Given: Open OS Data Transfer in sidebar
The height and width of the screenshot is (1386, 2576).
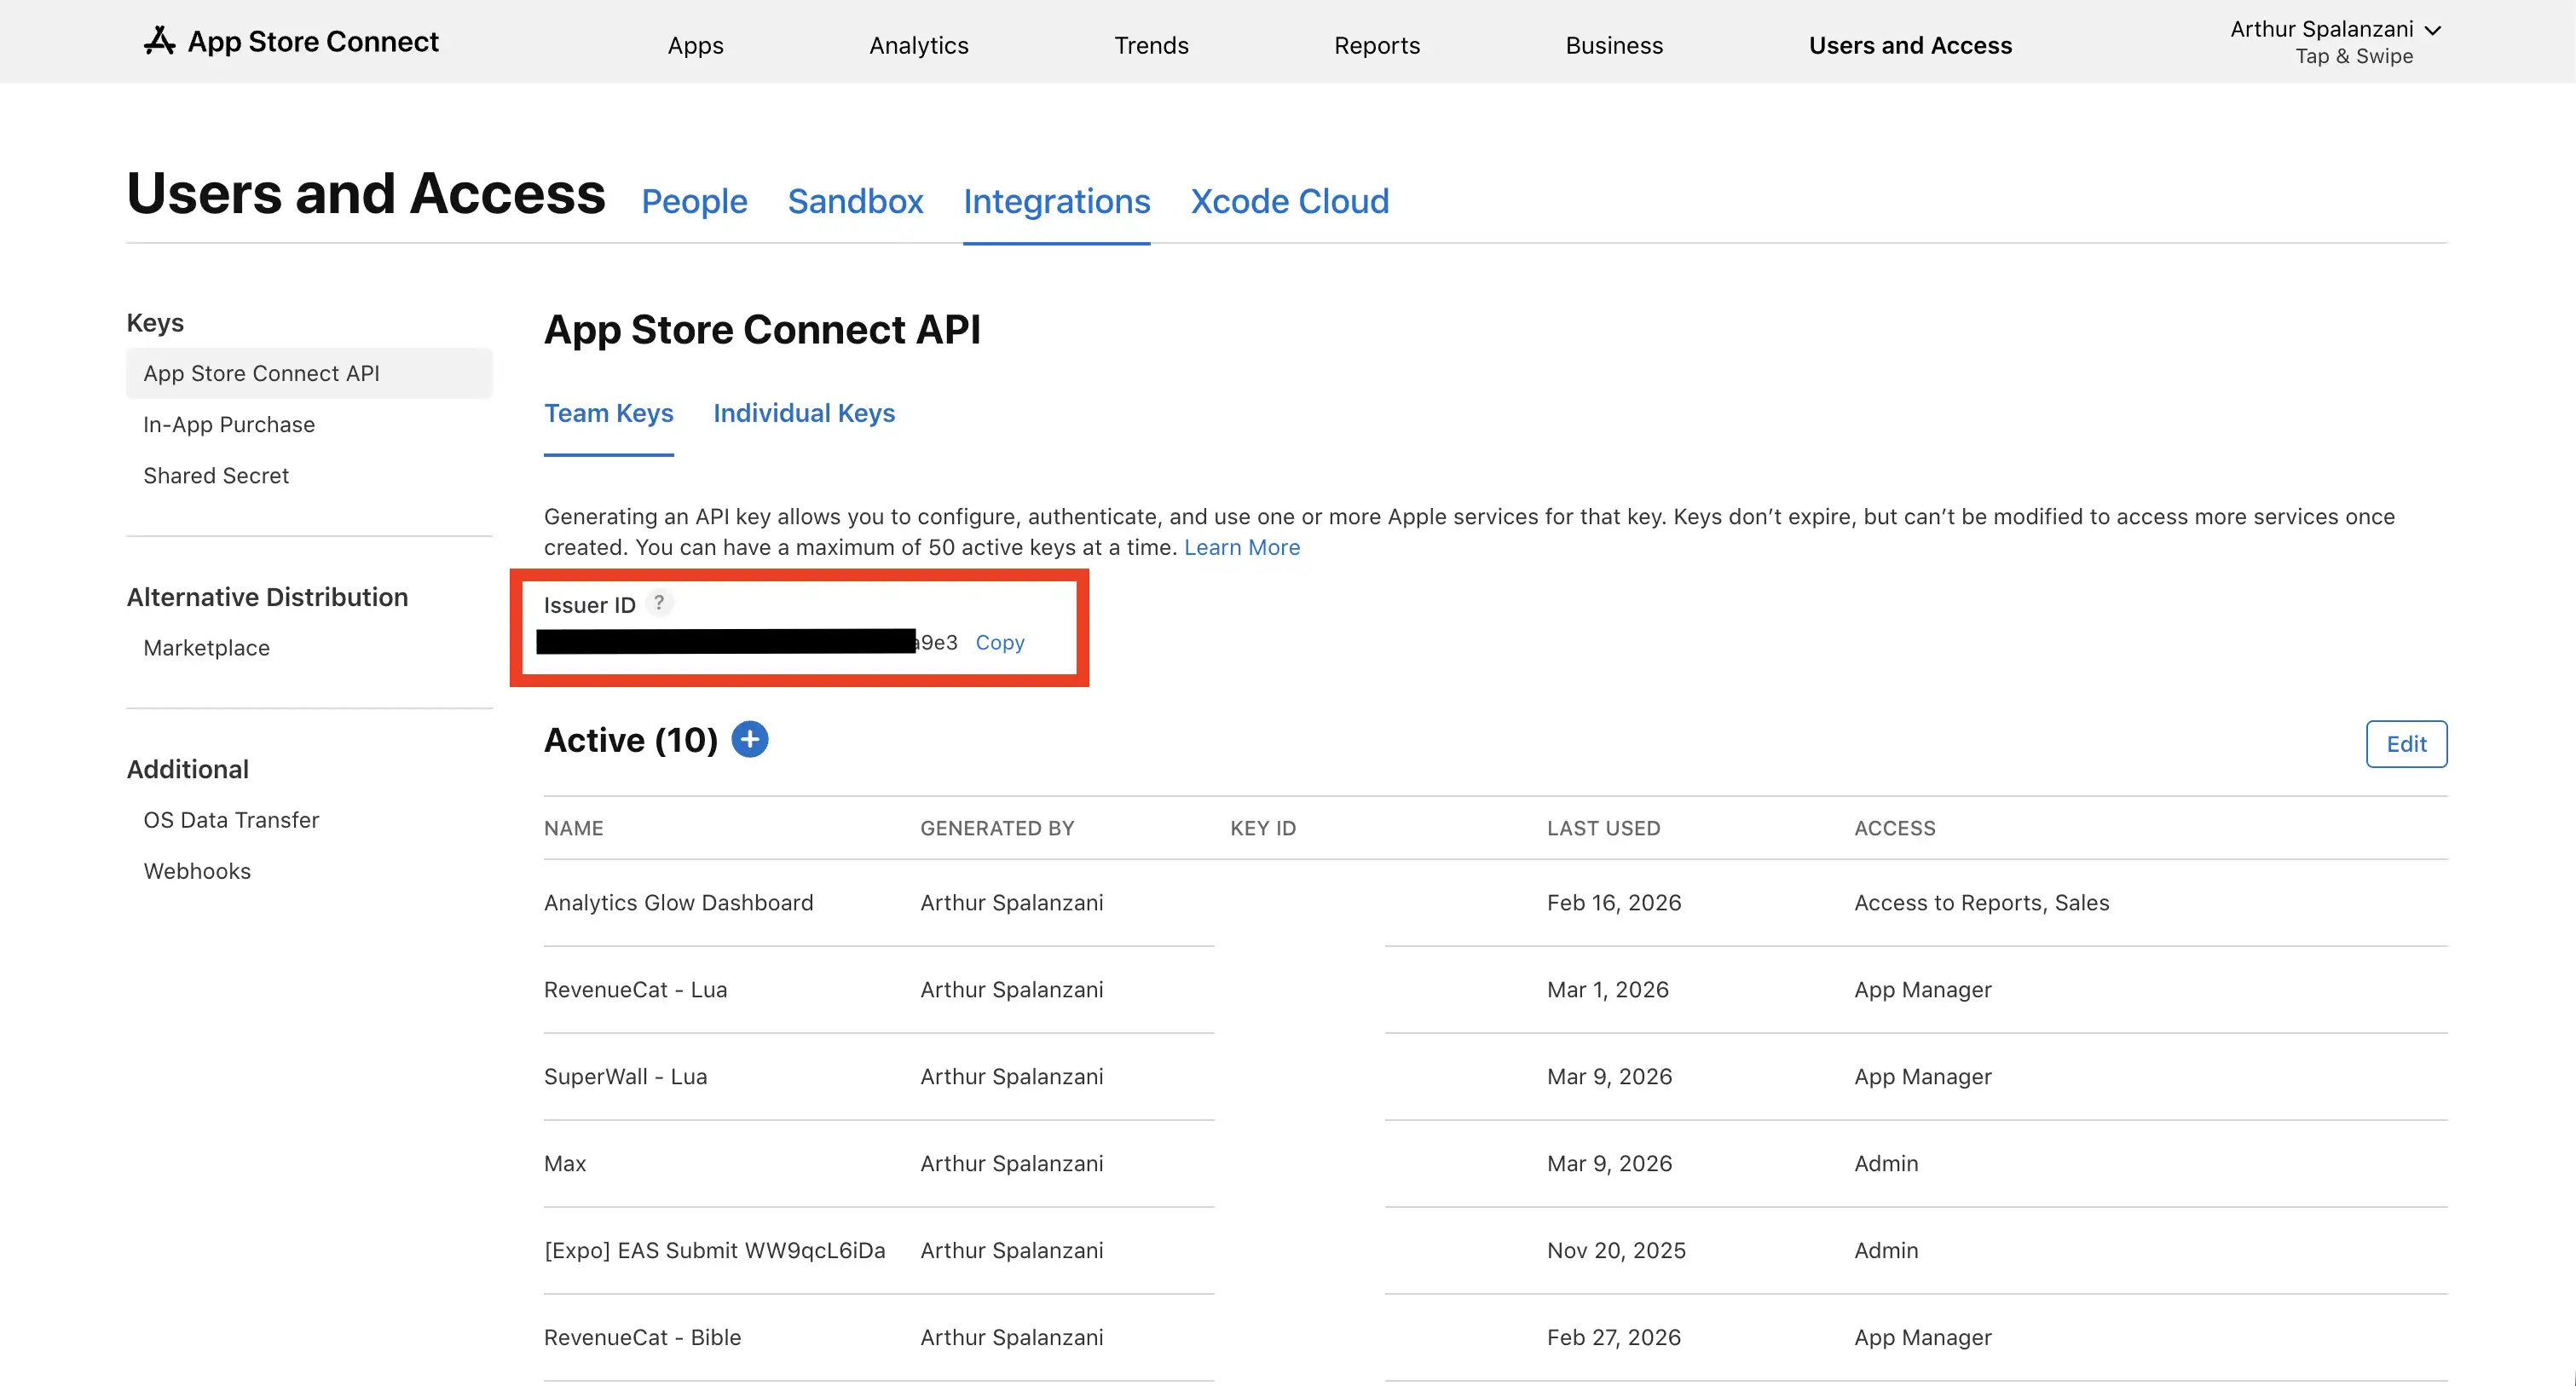Looking at the screenshot, I should pyautogui.click(x=231, y=819).
